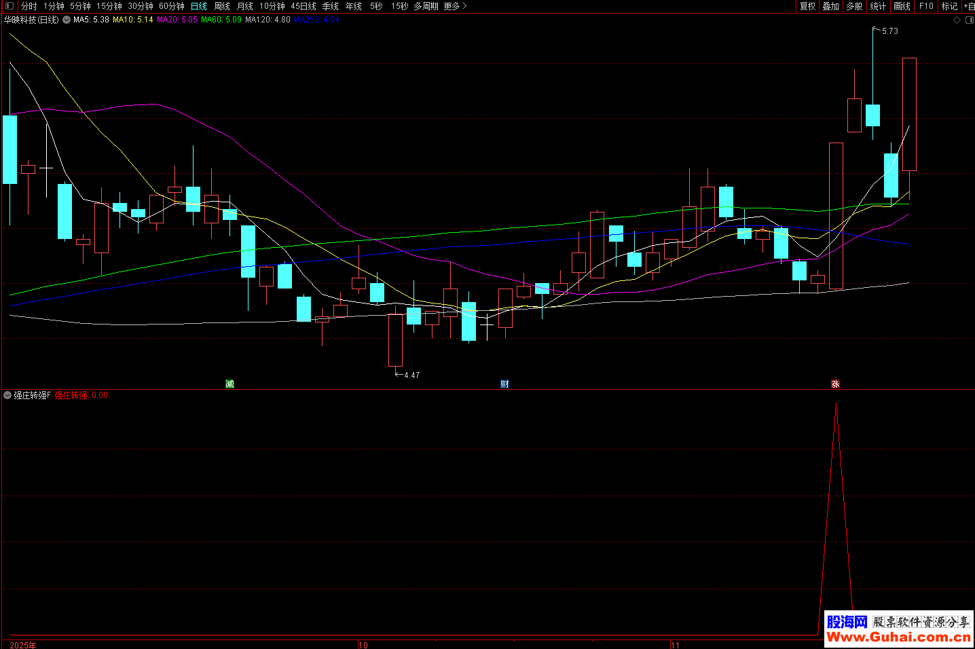The image size is (975, 649).
Task: Click the diamond icon at top right
Action: pos(957,20)
